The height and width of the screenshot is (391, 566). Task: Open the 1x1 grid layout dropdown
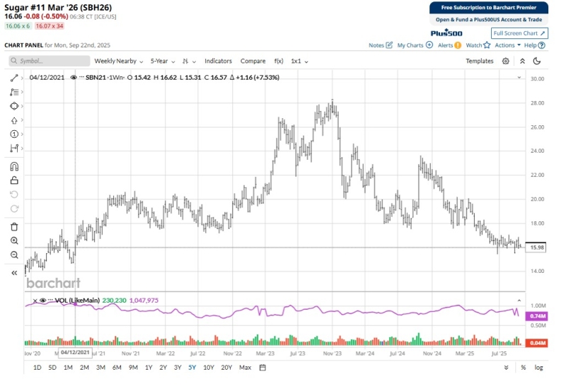tap(301, 61)
